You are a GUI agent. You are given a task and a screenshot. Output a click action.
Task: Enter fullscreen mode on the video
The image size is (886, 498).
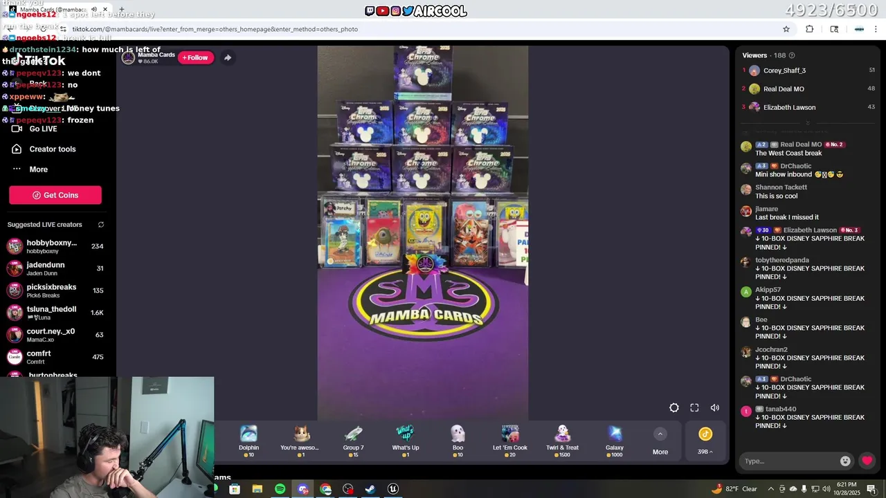[x=694, y=408]
